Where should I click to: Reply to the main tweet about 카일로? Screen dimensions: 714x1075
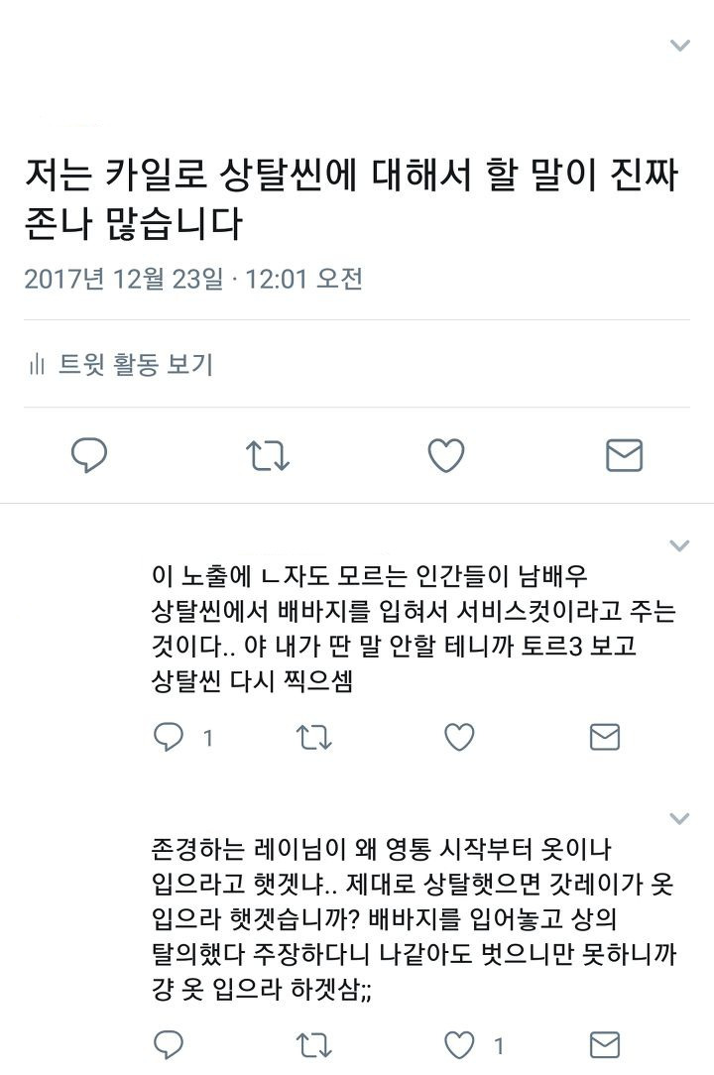click(89, 455)
